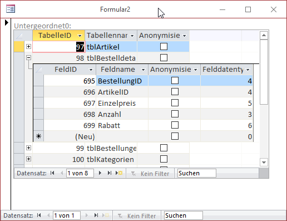Go to next record in subform navigation
287x221 pixels.
(x=100, y=173)
